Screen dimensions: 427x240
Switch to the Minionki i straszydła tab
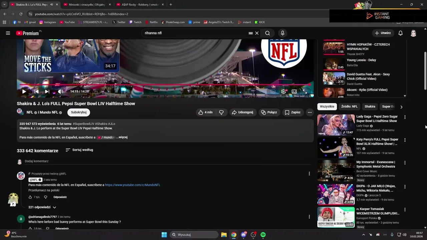tap(86, 5)
